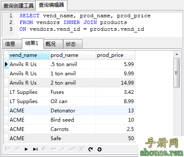Select ACME cell in Bird seed row

coord(29,120)
